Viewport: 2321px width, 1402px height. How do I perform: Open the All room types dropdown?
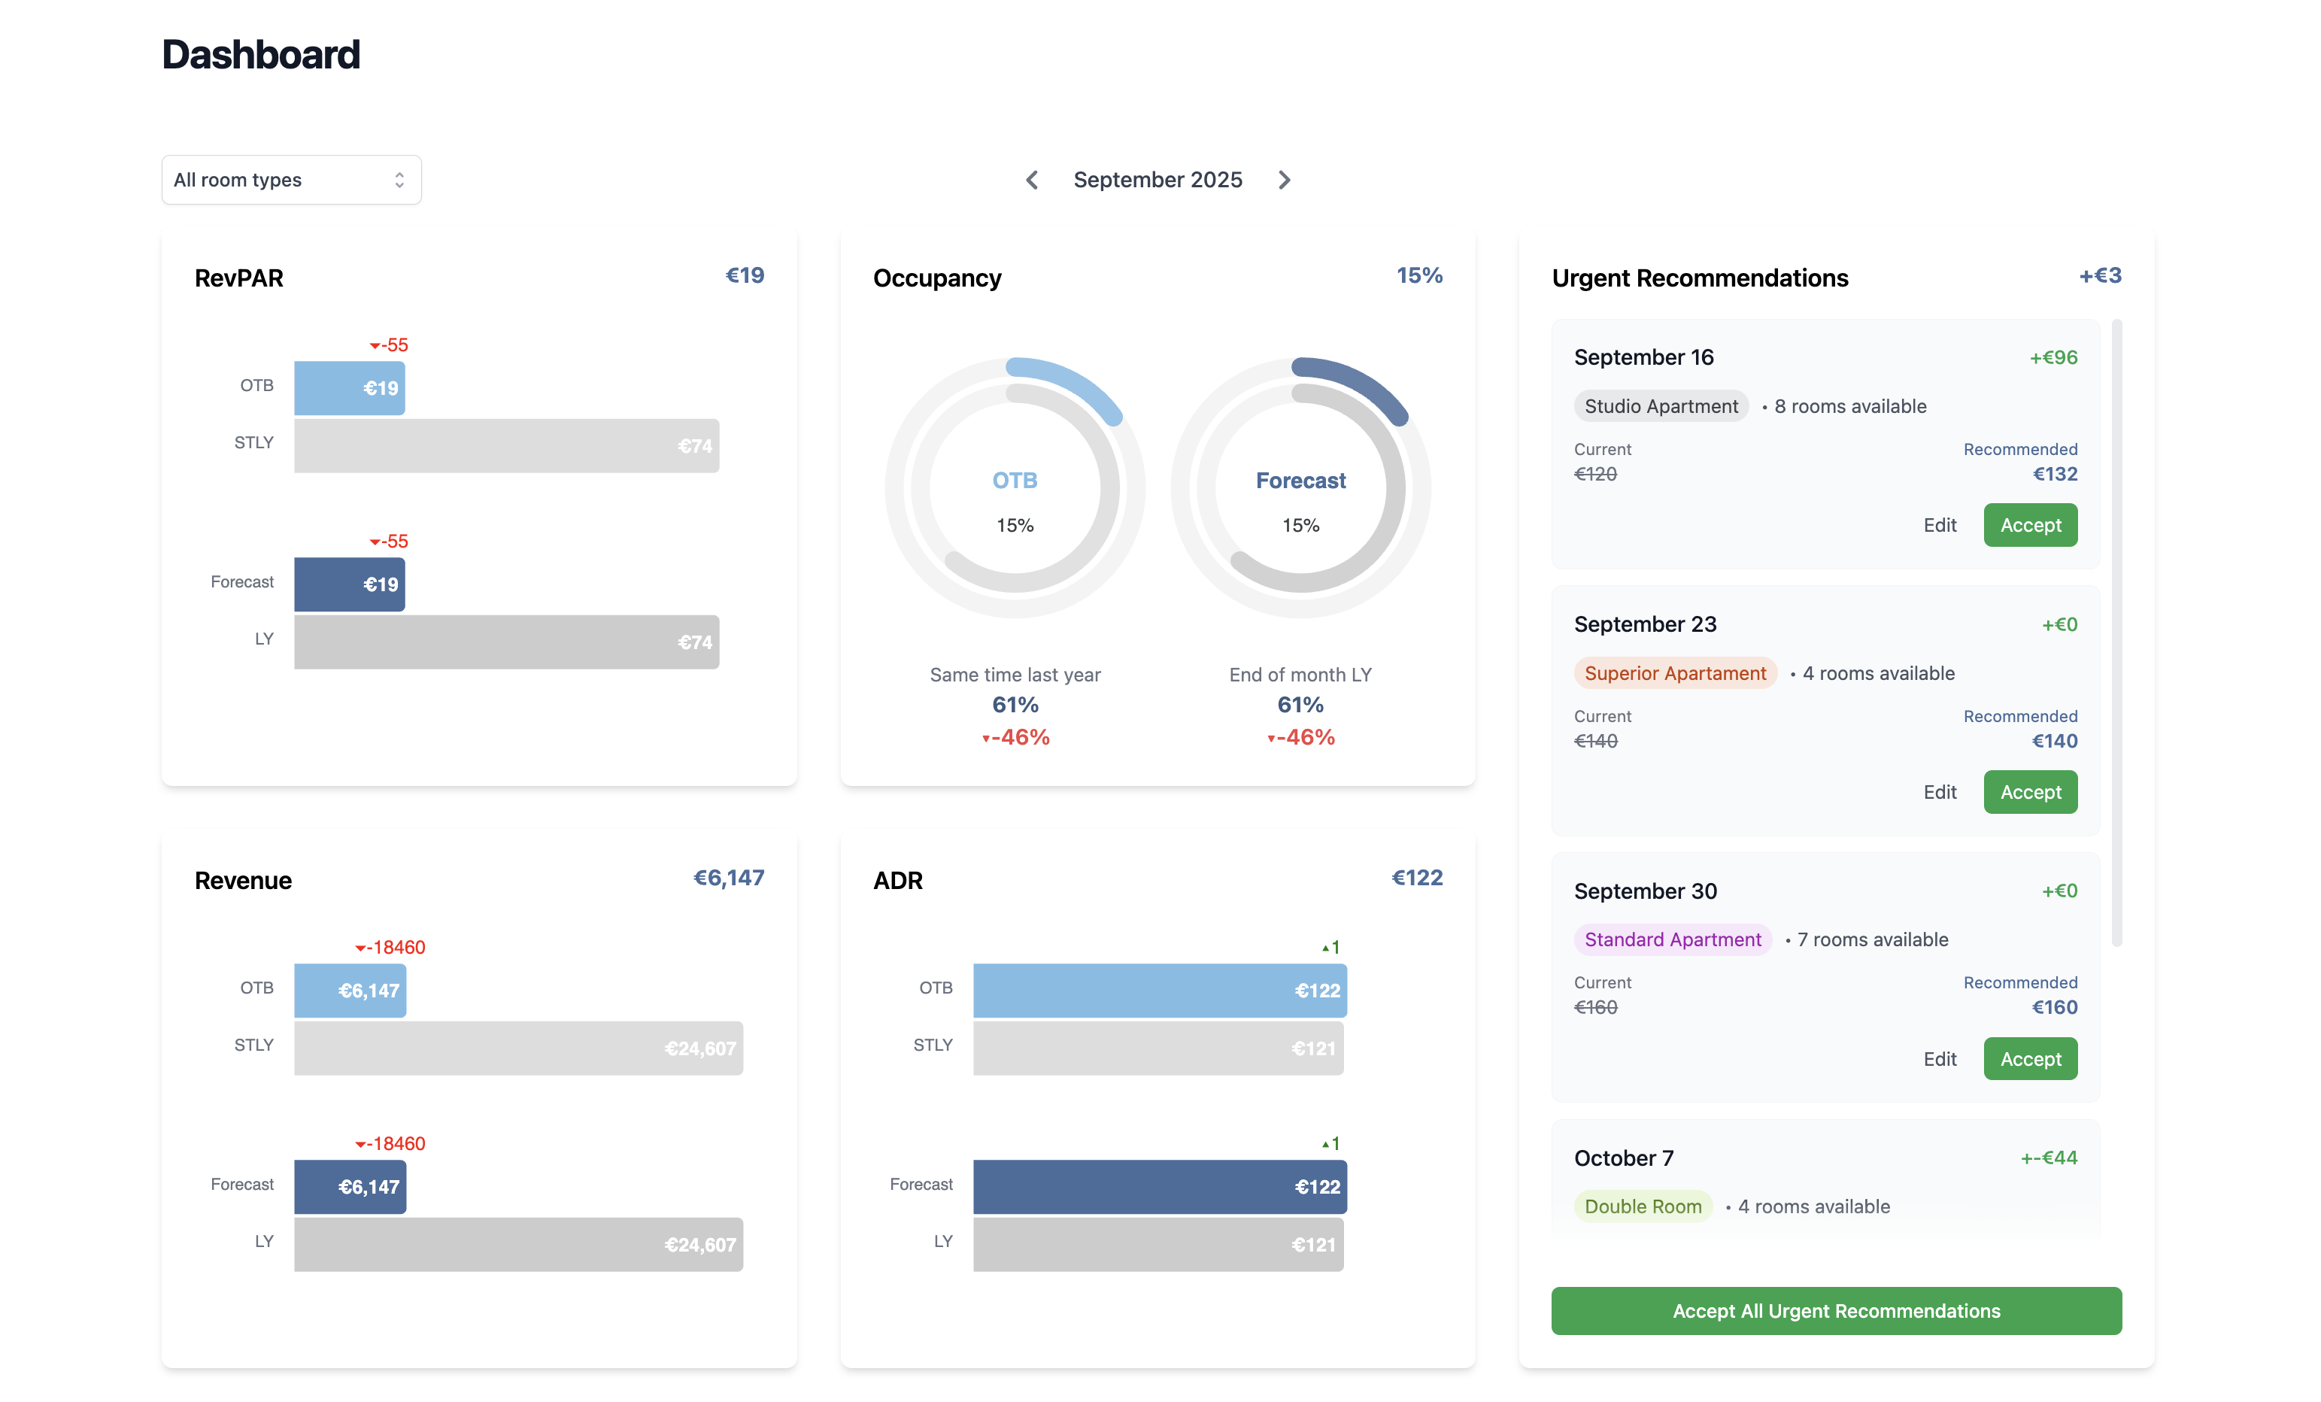[291, 179]
